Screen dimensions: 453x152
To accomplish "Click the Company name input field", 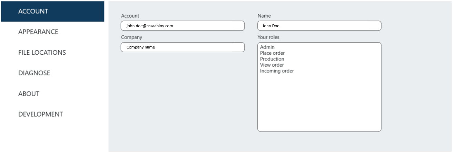I will [x=183, y=47].
